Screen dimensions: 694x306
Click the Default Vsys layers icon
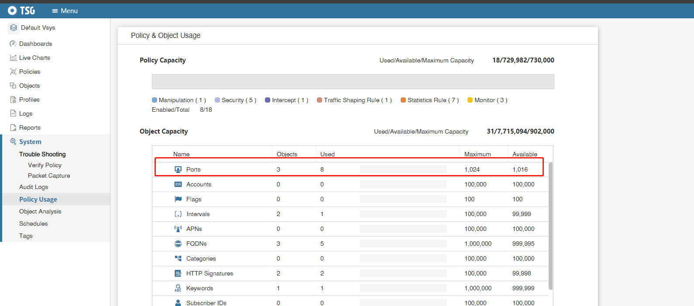[x=14, y=28]
